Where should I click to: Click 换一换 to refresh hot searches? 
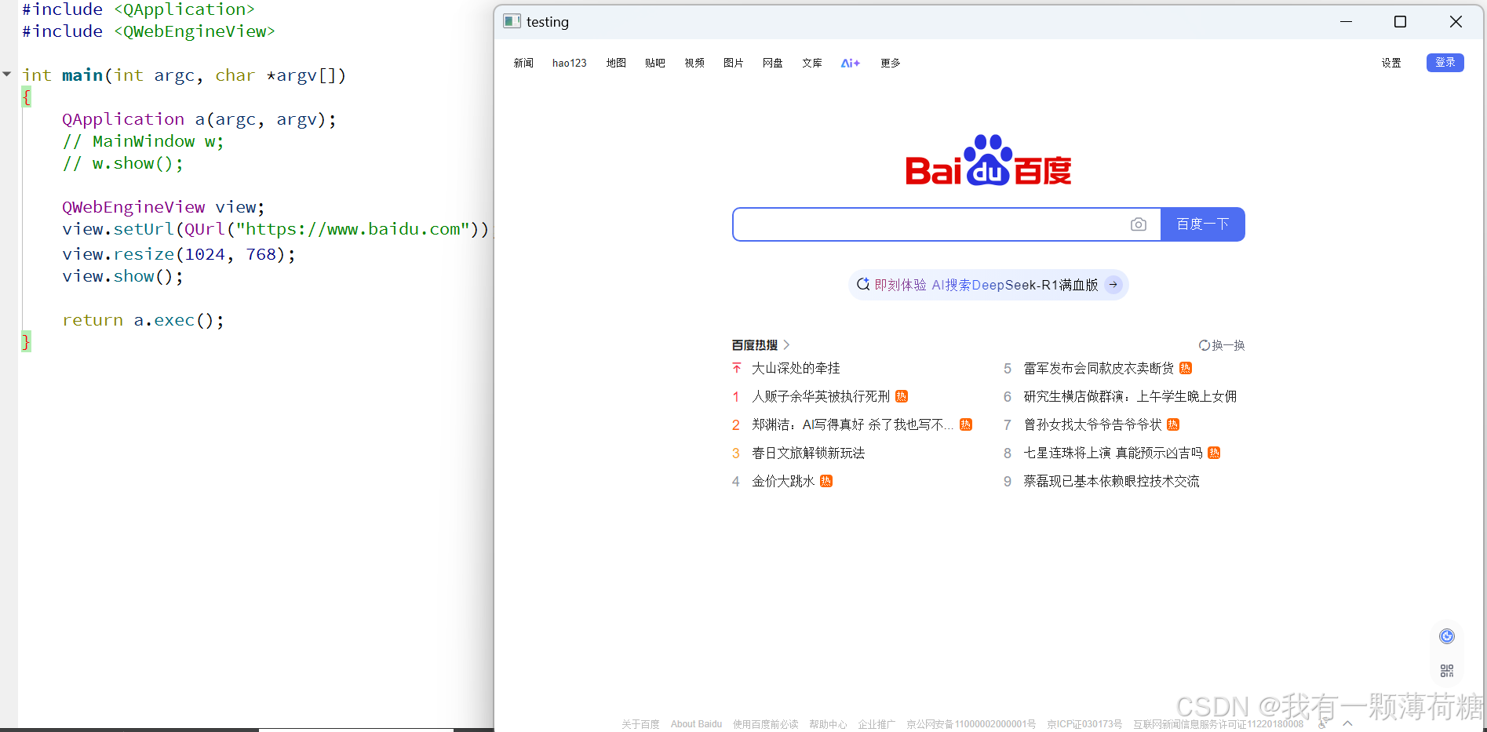click(1228, 345)
